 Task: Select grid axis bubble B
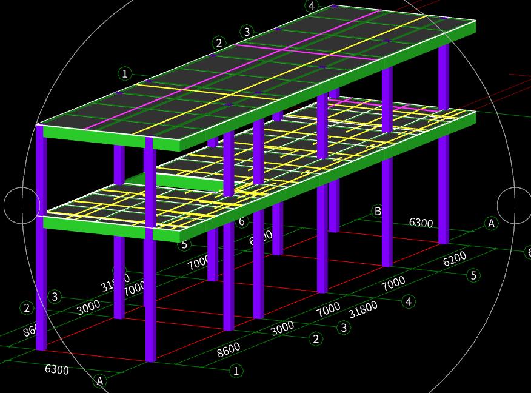coord(378,211)
